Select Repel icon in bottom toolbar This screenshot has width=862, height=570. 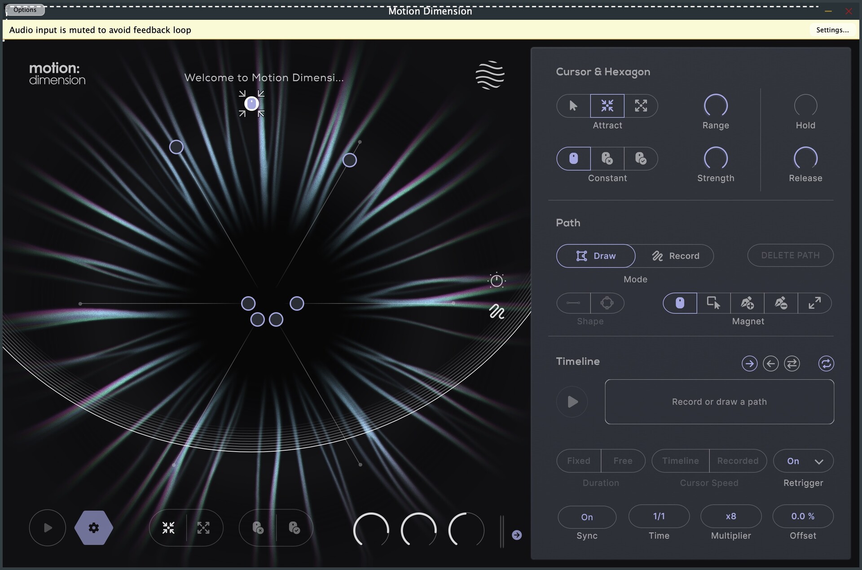tap(203, 528)
